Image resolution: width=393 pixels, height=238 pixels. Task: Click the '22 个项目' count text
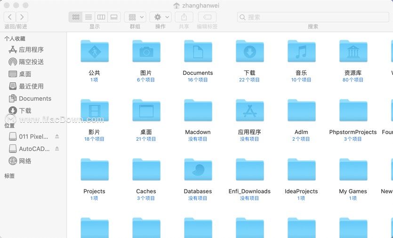pos(249,80)
